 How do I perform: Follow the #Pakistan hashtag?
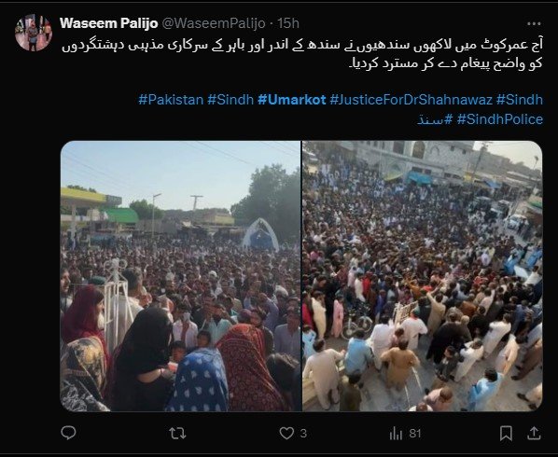[x=171, y=100]
